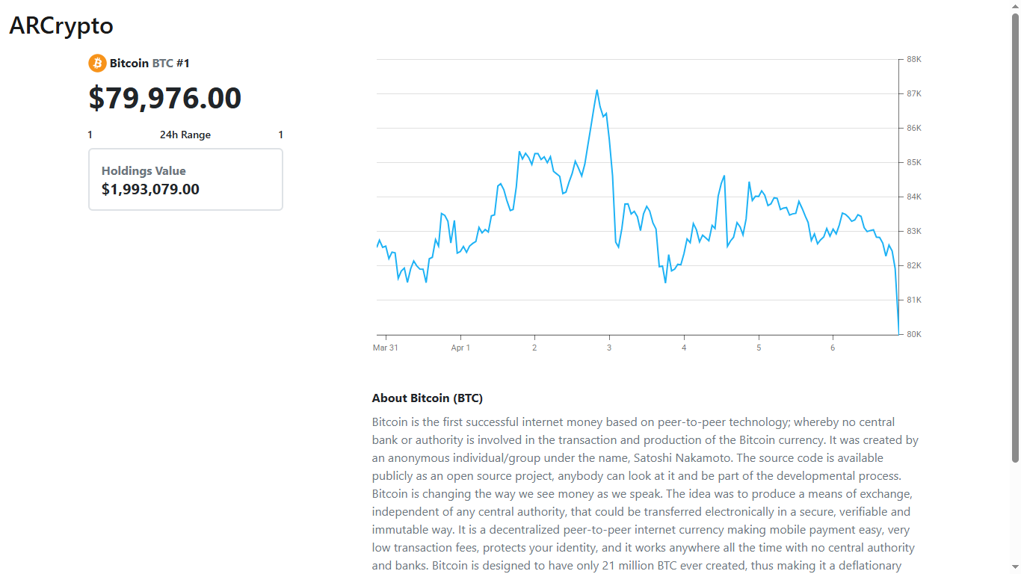Image resolution: width=1021 pixels, height=574 pixels.
Task: Click the orange Bitcoin logo icon
Action: click(x=97, y=64)
